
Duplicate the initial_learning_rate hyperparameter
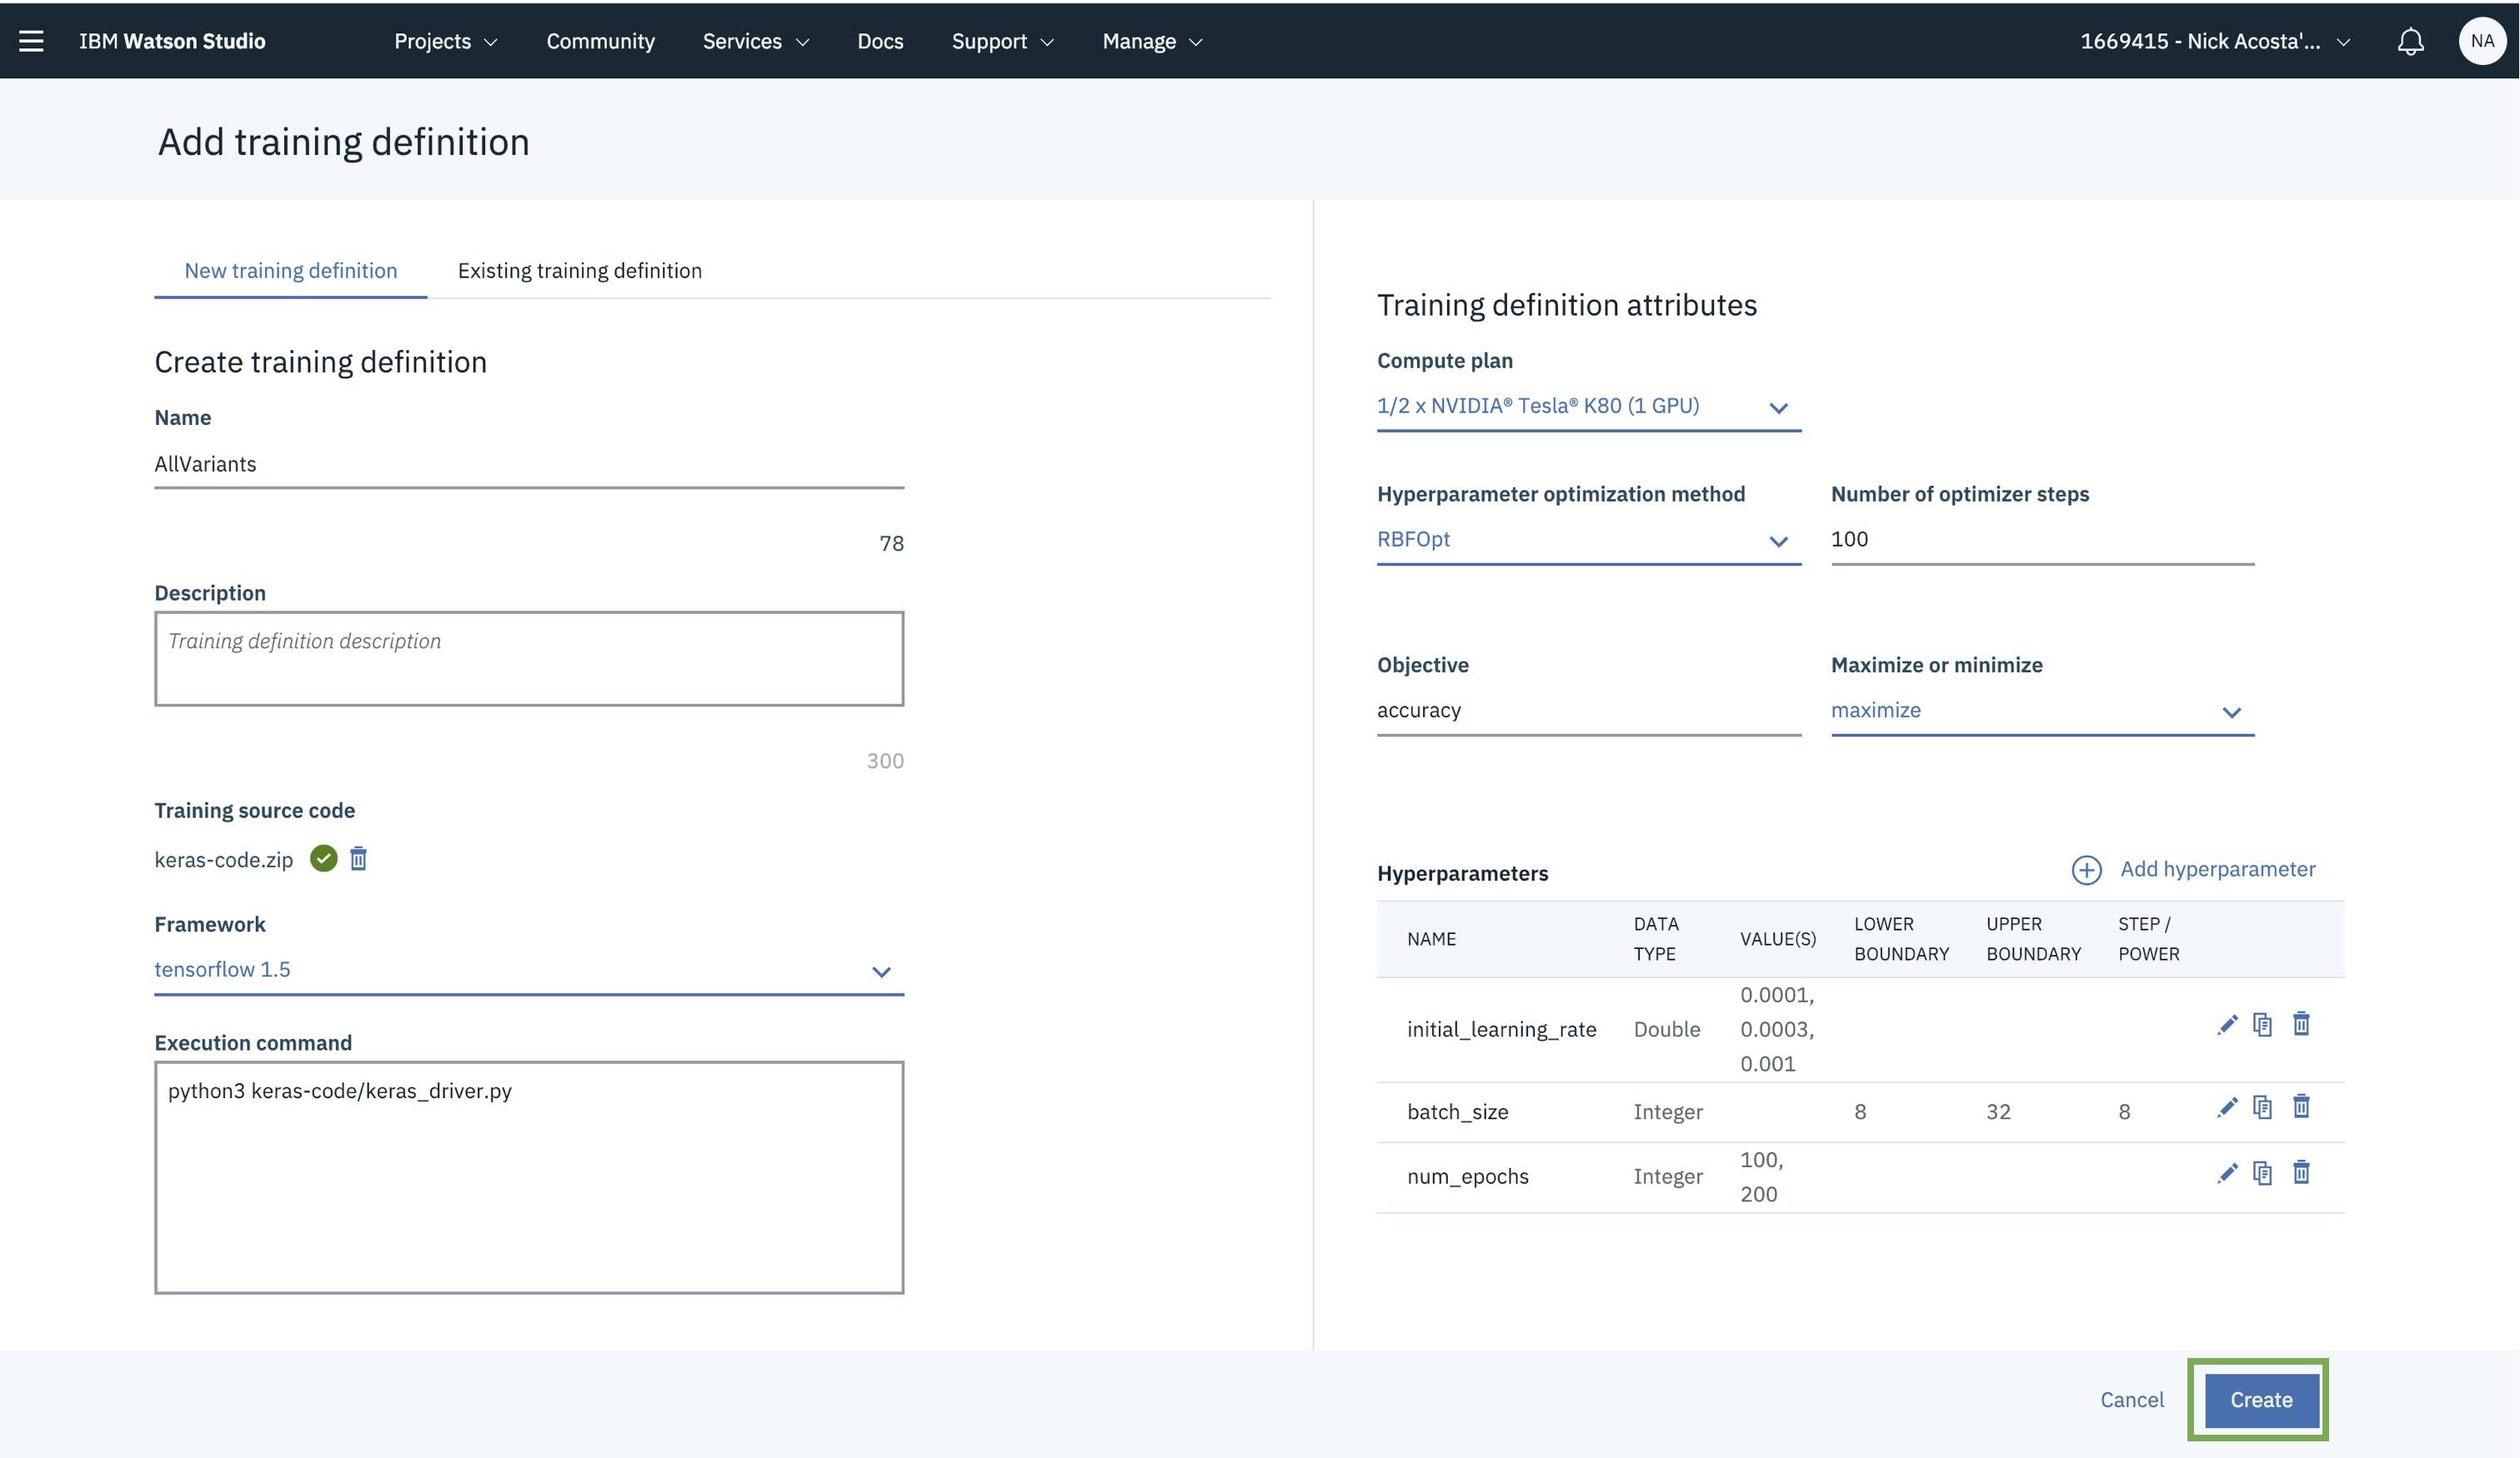tap(2263, 1026)
